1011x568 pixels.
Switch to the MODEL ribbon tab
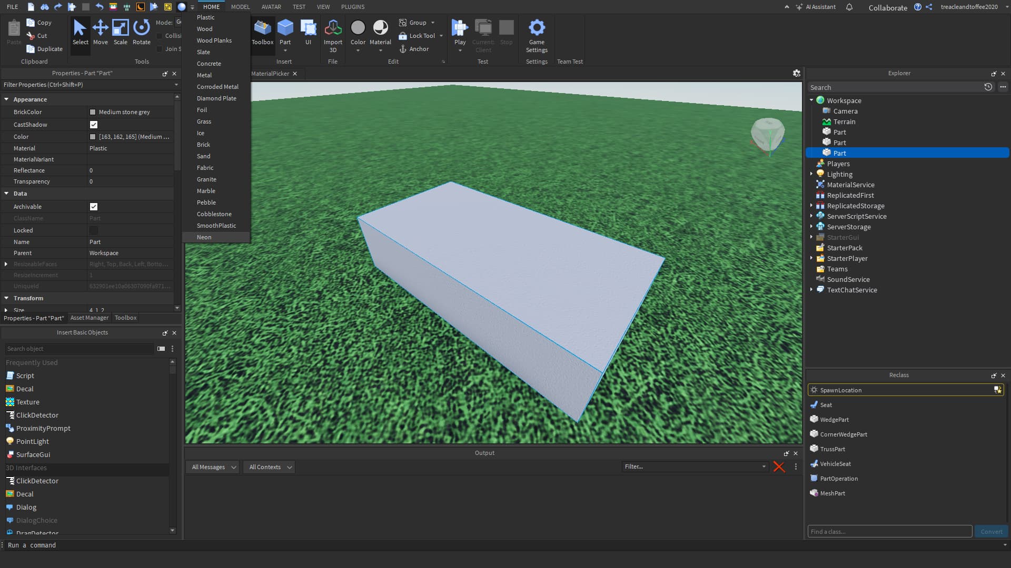pos(240,7)
